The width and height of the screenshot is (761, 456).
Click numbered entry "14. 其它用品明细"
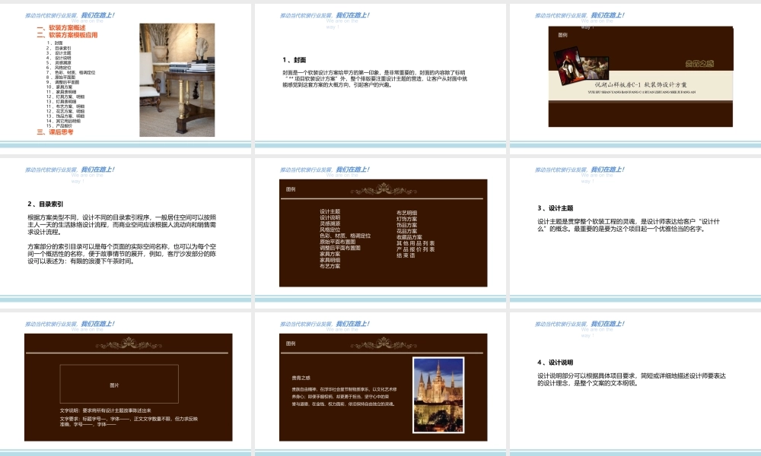tap(64, 121)
